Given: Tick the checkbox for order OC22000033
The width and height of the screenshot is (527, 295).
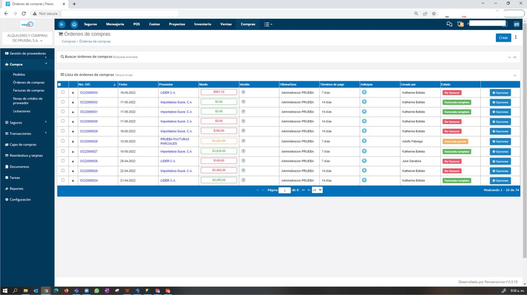Looking at the screenshot, I should 63,92.
